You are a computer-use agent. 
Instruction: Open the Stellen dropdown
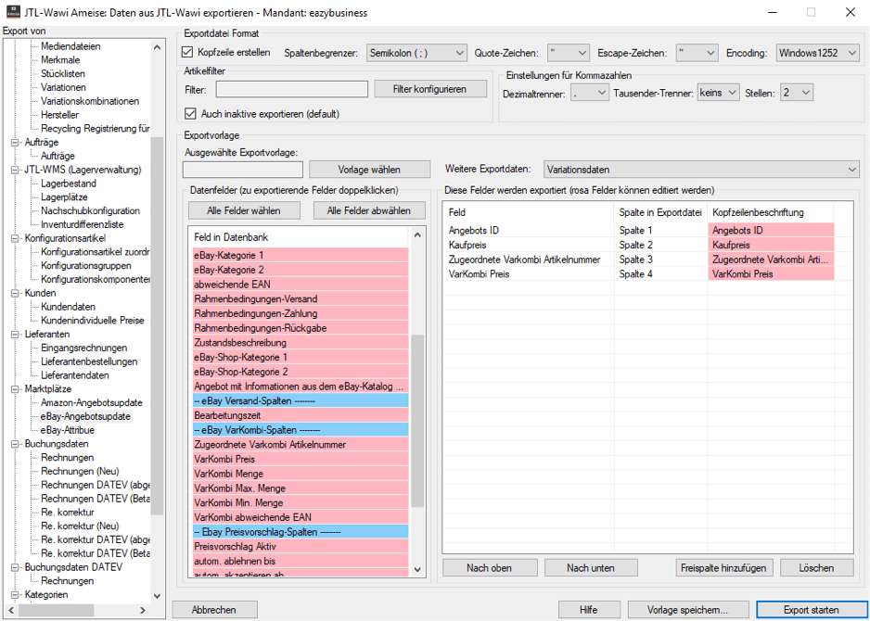[796, 93]
